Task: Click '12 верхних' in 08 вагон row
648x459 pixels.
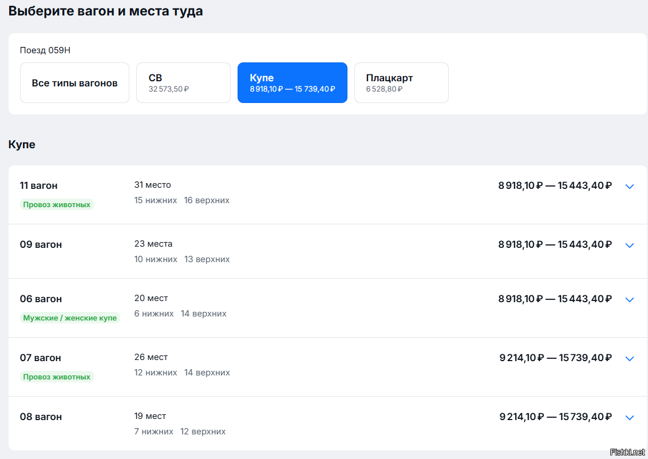Action: click(203, 432)
